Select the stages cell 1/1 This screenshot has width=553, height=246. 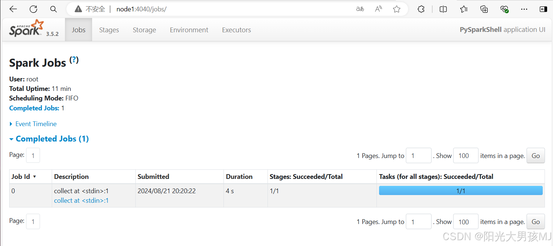coord(274,191)
